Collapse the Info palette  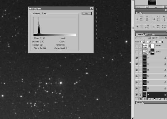coord(166,10)
